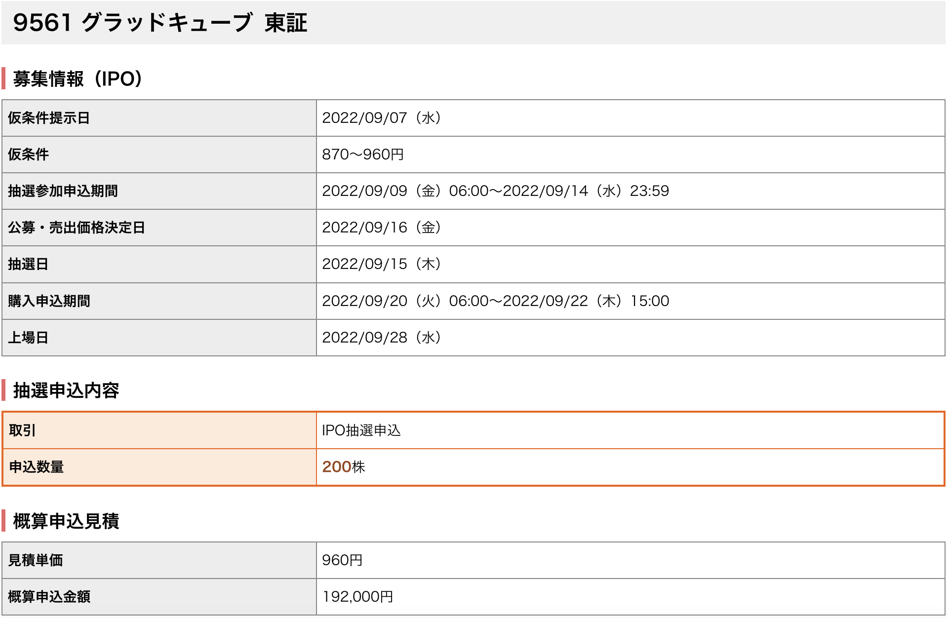Click the 上場日 row label
The image size is (948, 618).
28,338
